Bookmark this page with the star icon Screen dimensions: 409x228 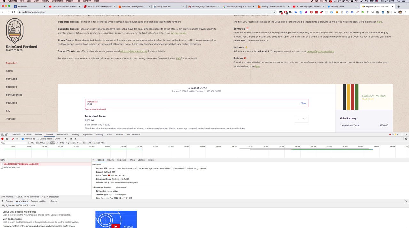click(274, 12)
